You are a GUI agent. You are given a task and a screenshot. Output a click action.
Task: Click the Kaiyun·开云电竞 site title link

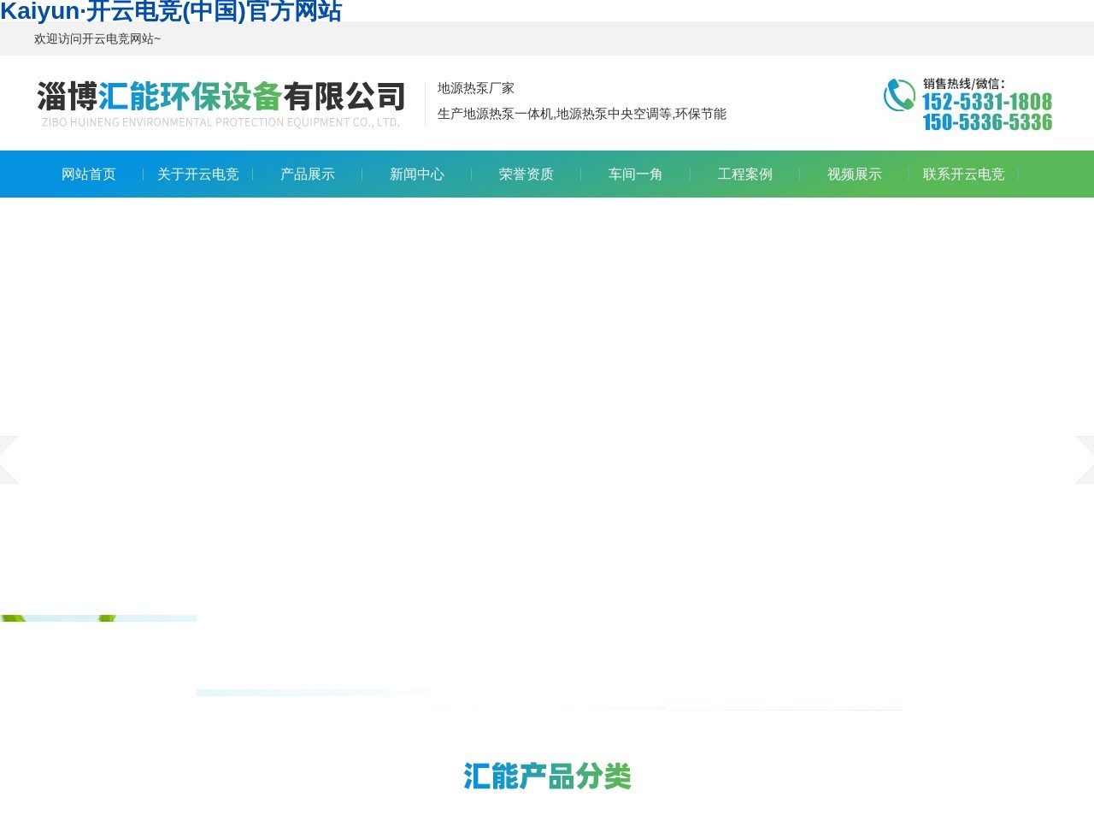pos(171,11)
